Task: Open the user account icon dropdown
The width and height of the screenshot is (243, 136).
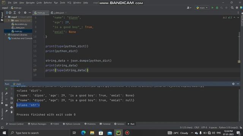Action: click(x=189, y=8)
